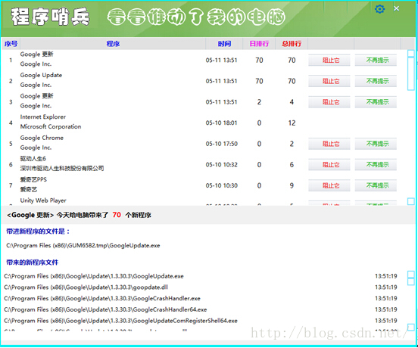Select 深圳市驱动人生科技股份有限公司 publisher text

[x=62, y=168]
